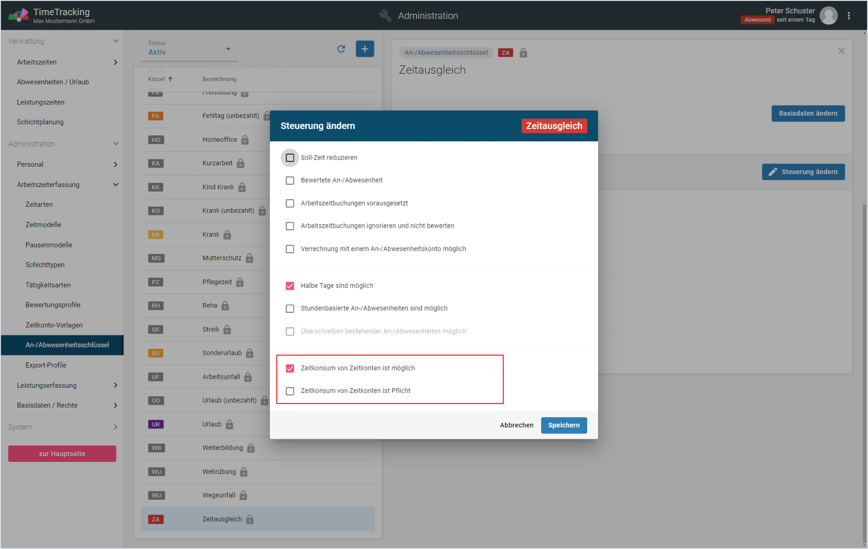Image resolution: width=868 pixels, height=549 pixels.
Task: Click the refresh list icon
Action: [x=341, y=49]
